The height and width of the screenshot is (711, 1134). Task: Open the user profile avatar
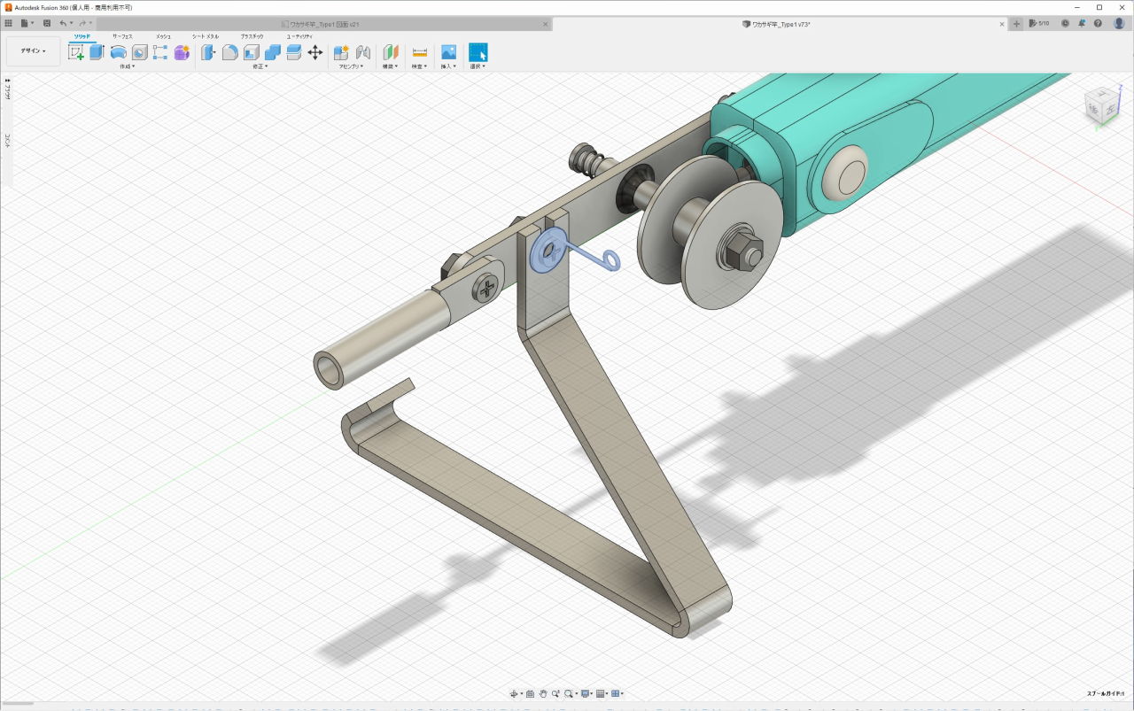coord(1119,24)
